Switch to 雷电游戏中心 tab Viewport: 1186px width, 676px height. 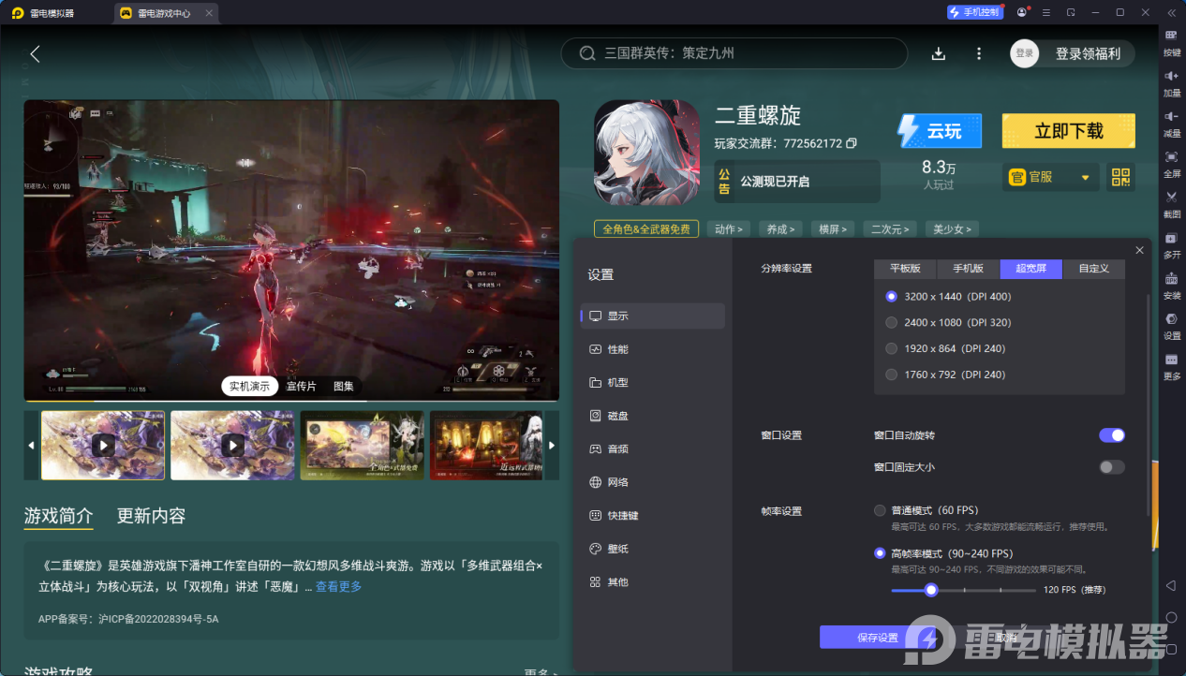[166, 13]
